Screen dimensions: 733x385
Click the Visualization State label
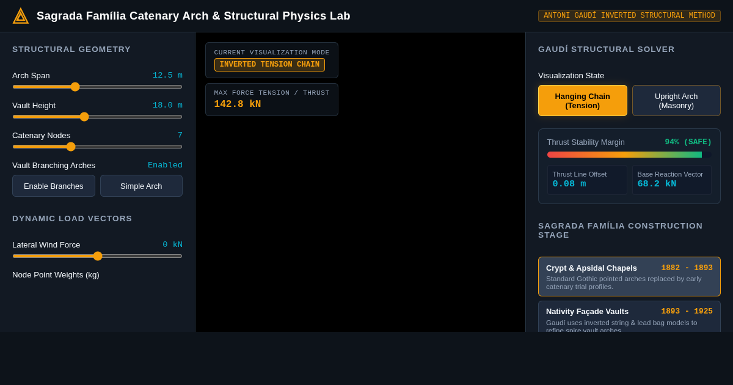tap(571, 76)
